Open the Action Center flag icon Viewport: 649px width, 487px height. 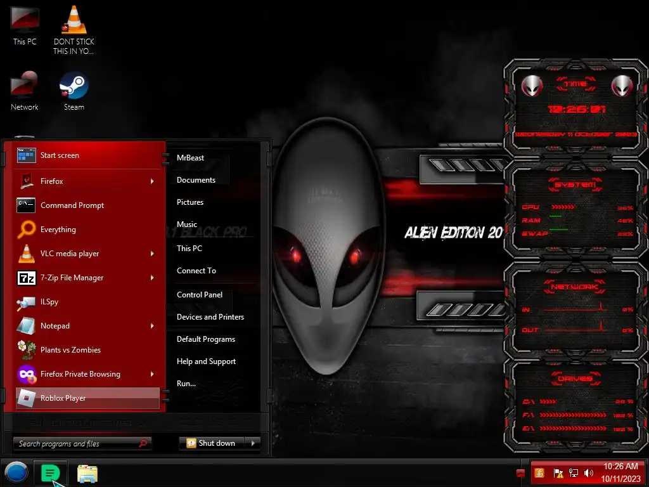558,473
